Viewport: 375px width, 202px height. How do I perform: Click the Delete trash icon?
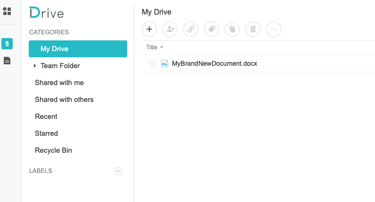tap(253, 29)
